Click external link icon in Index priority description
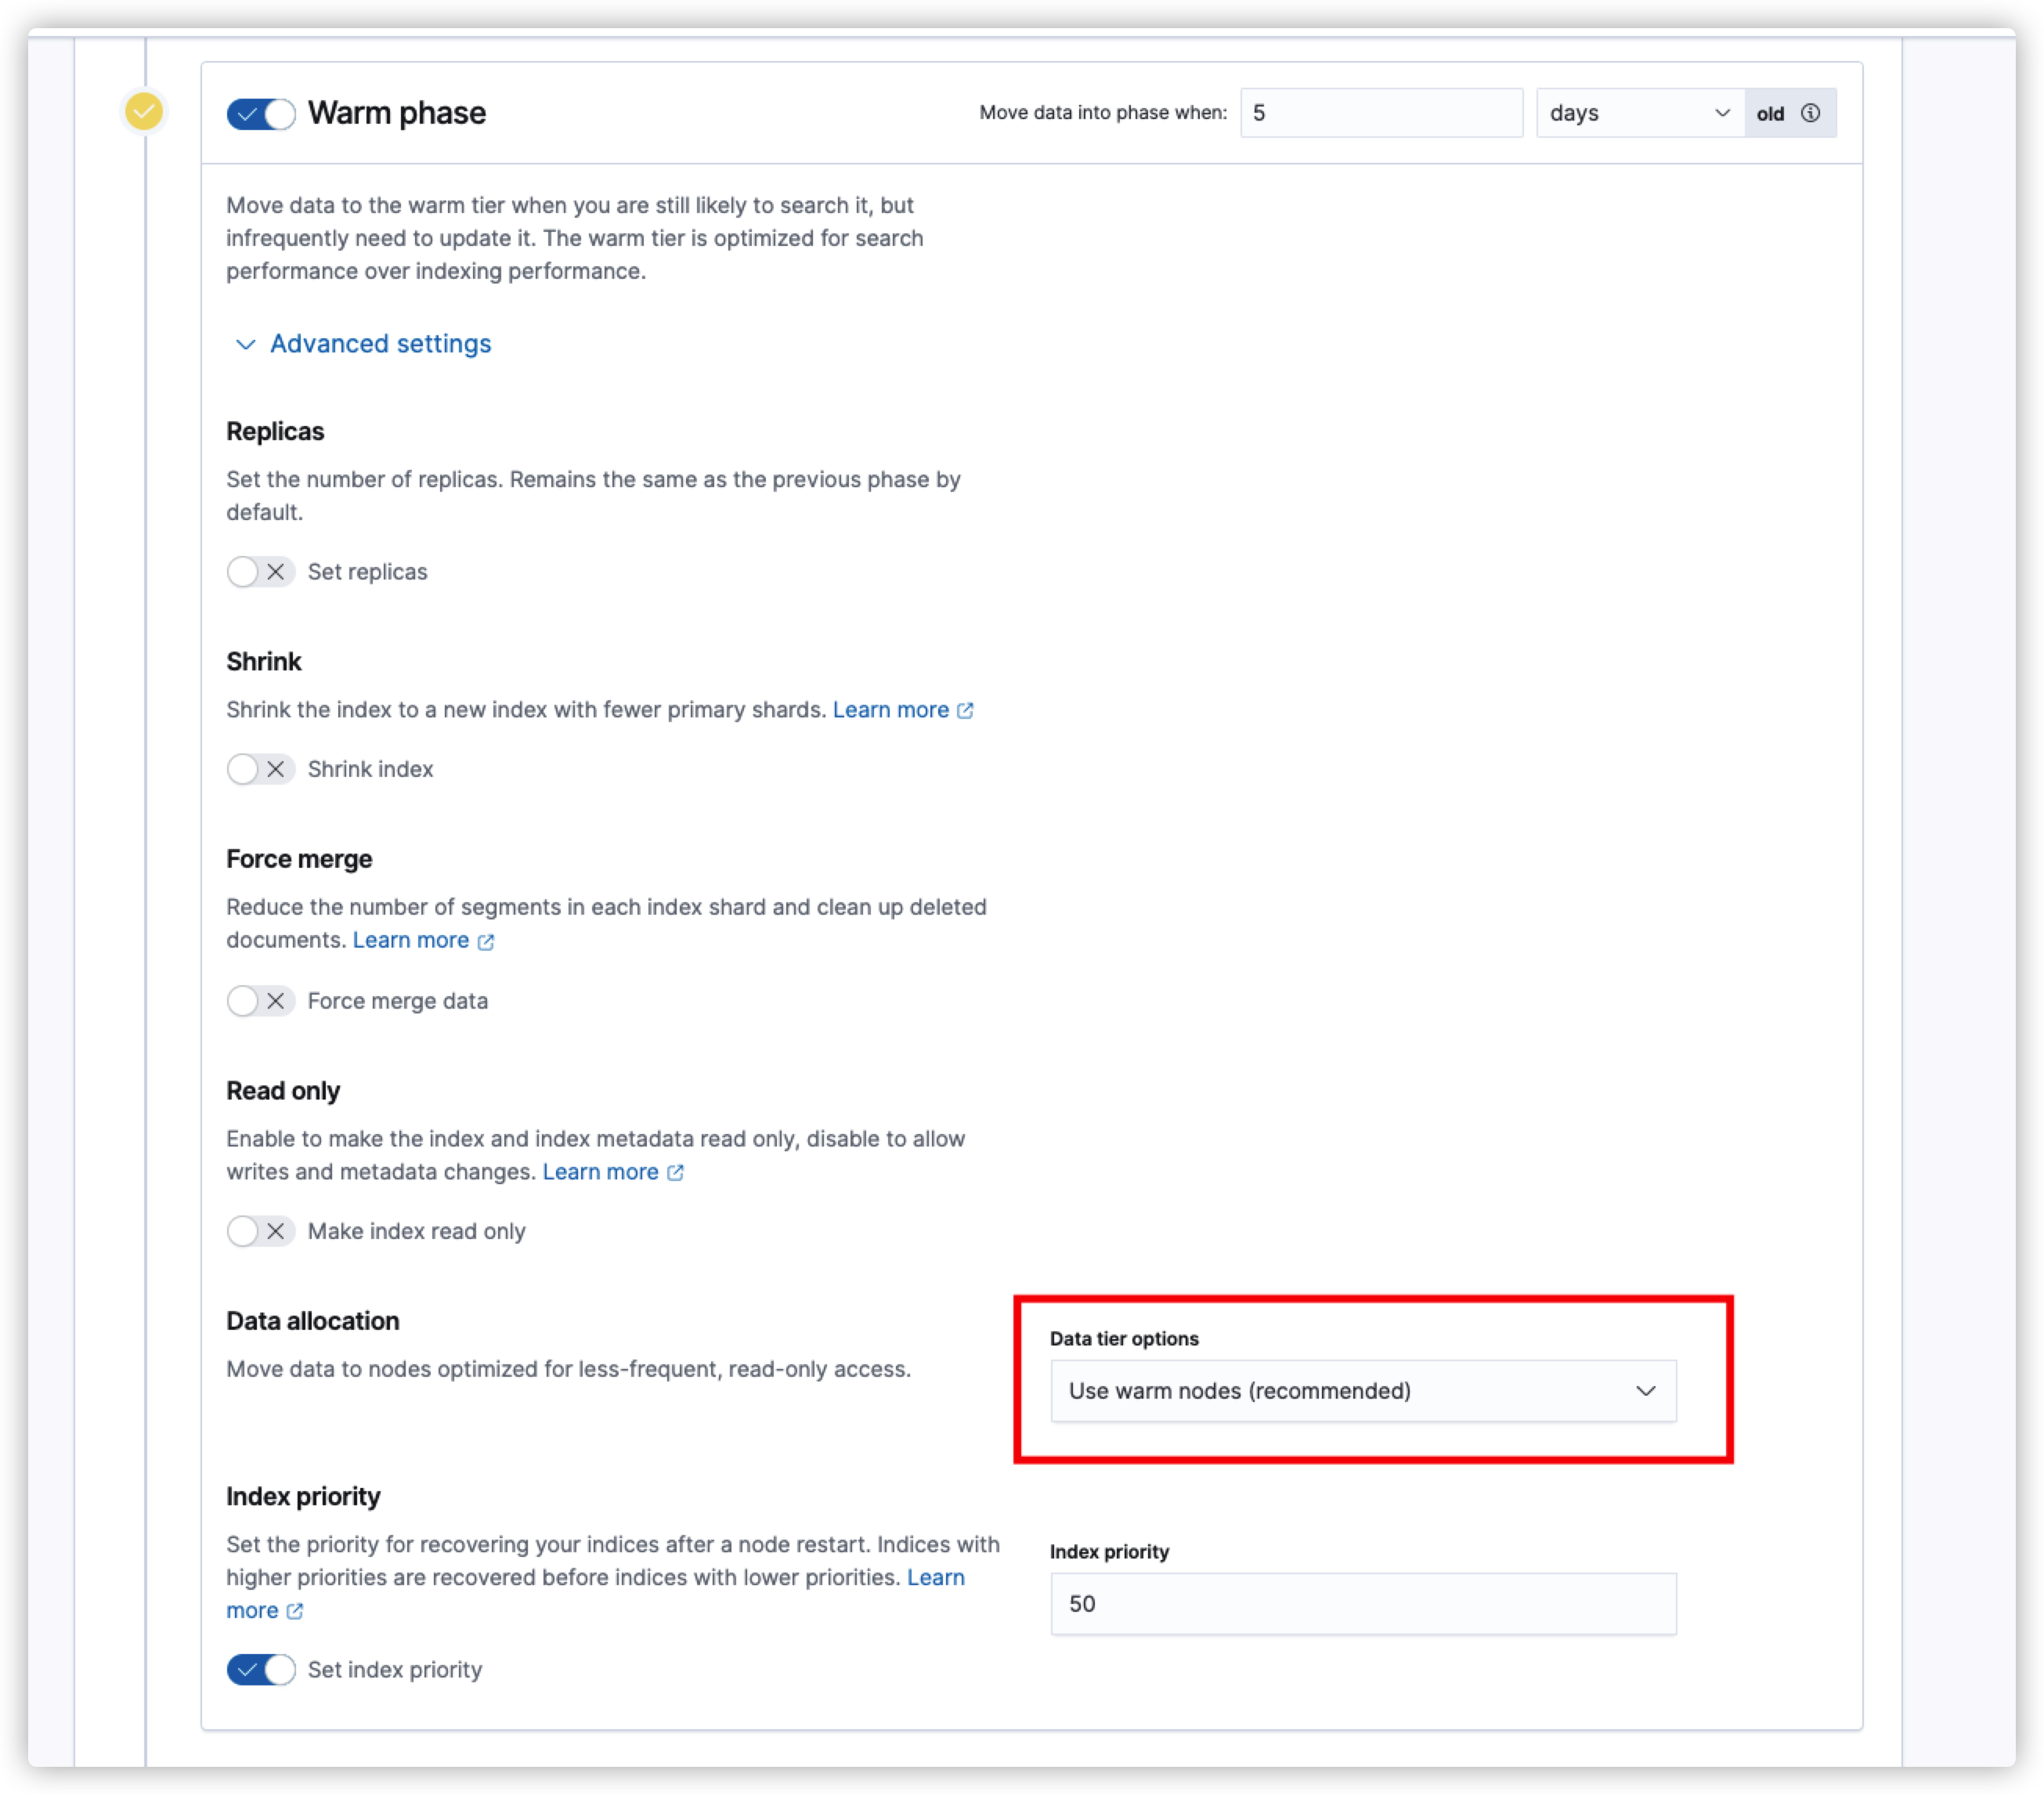 295,1611
